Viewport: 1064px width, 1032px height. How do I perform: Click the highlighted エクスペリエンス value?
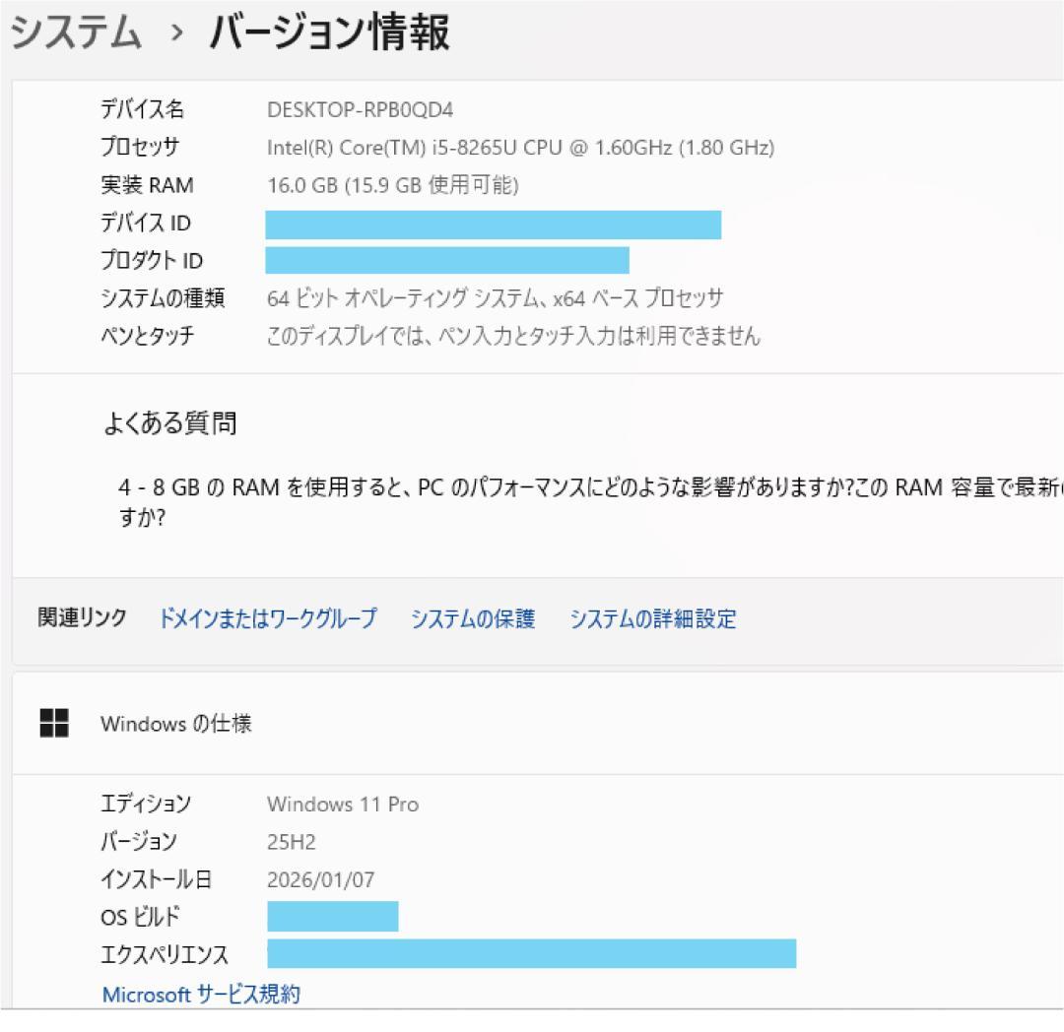(x=532, y=954)
